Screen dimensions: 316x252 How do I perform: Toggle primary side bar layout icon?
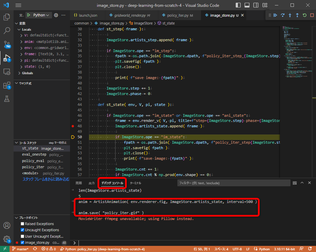(238, 5)
